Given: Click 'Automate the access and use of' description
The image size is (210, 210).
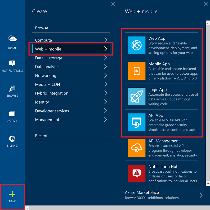Looking at the screenshot, I should point(173,95).
